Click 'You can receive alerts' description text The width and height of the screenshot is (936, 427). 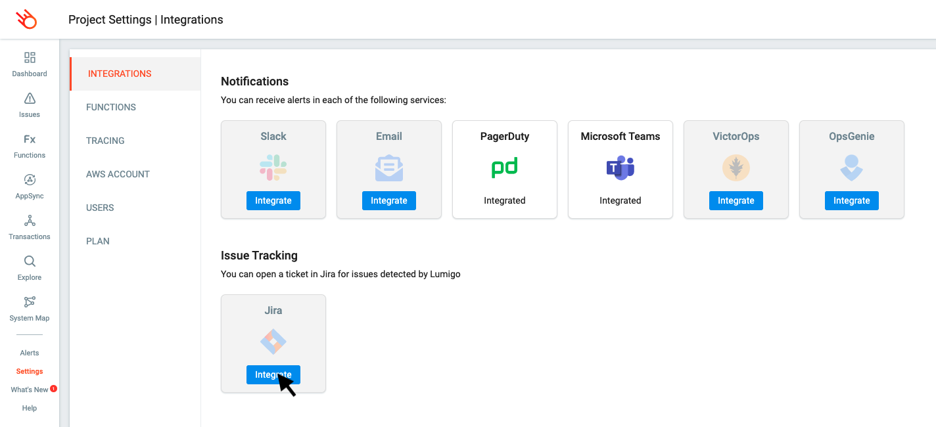point(333,100)
